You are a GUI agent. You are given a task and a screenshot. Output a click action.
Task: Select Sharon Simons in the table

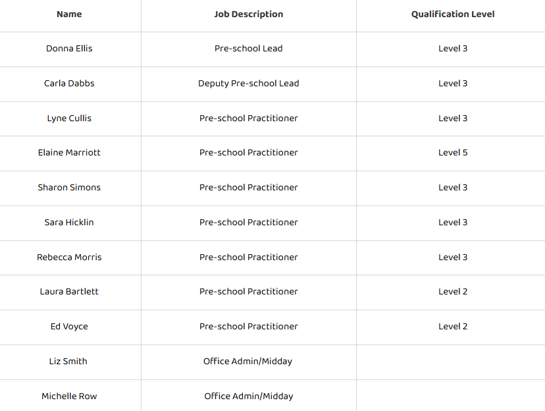69,188
